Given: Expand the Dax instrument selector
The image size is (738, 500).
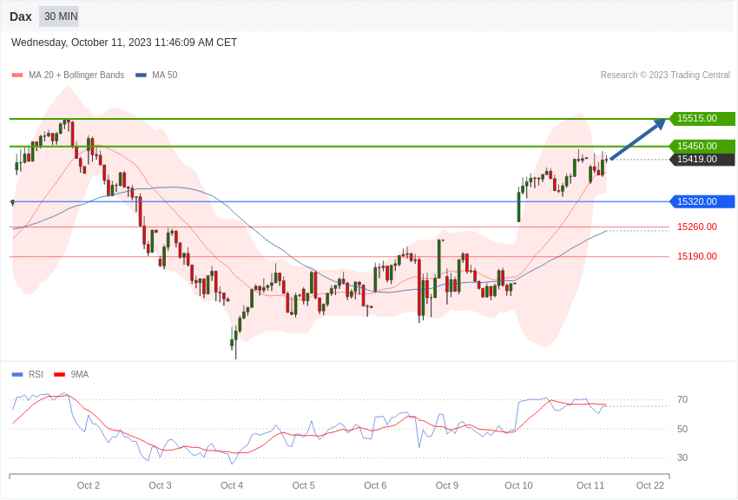Looking at the screenshot, I should pyautogui.click(x=20, y=16).
